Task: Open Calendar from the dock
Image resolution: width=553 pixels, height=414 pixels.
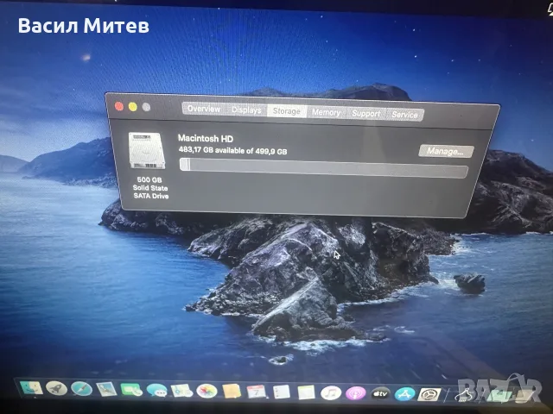Action: click(257, 392)
